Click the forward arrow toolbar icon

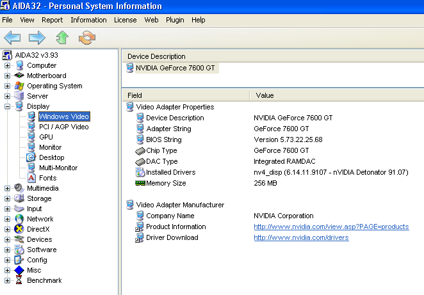point(37,38)
